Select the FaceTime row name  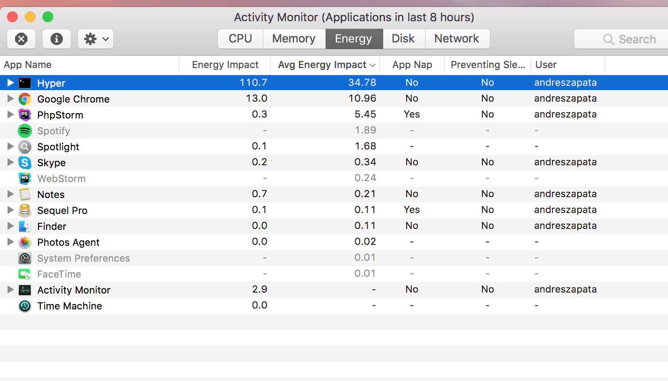[59, 274]
